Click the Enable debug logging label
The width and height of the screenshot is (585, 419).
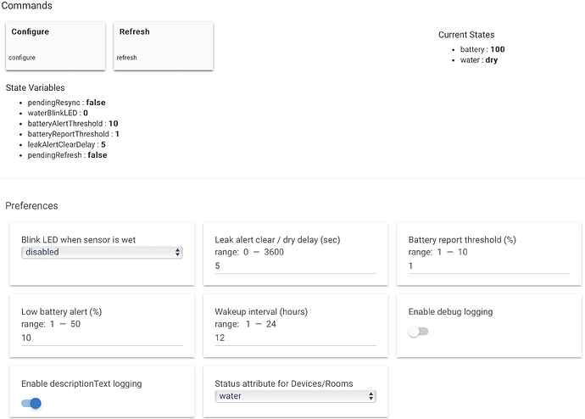(450, 311)
